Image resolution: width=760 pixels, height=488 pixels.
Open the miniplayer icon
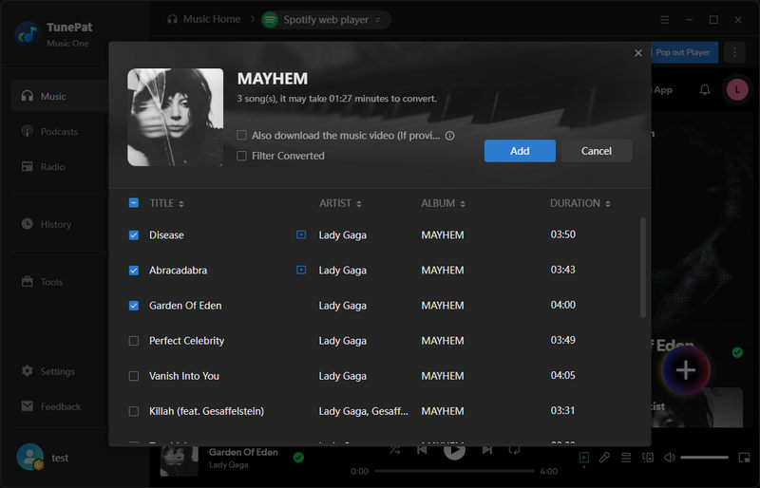click(x=744, y=458)
